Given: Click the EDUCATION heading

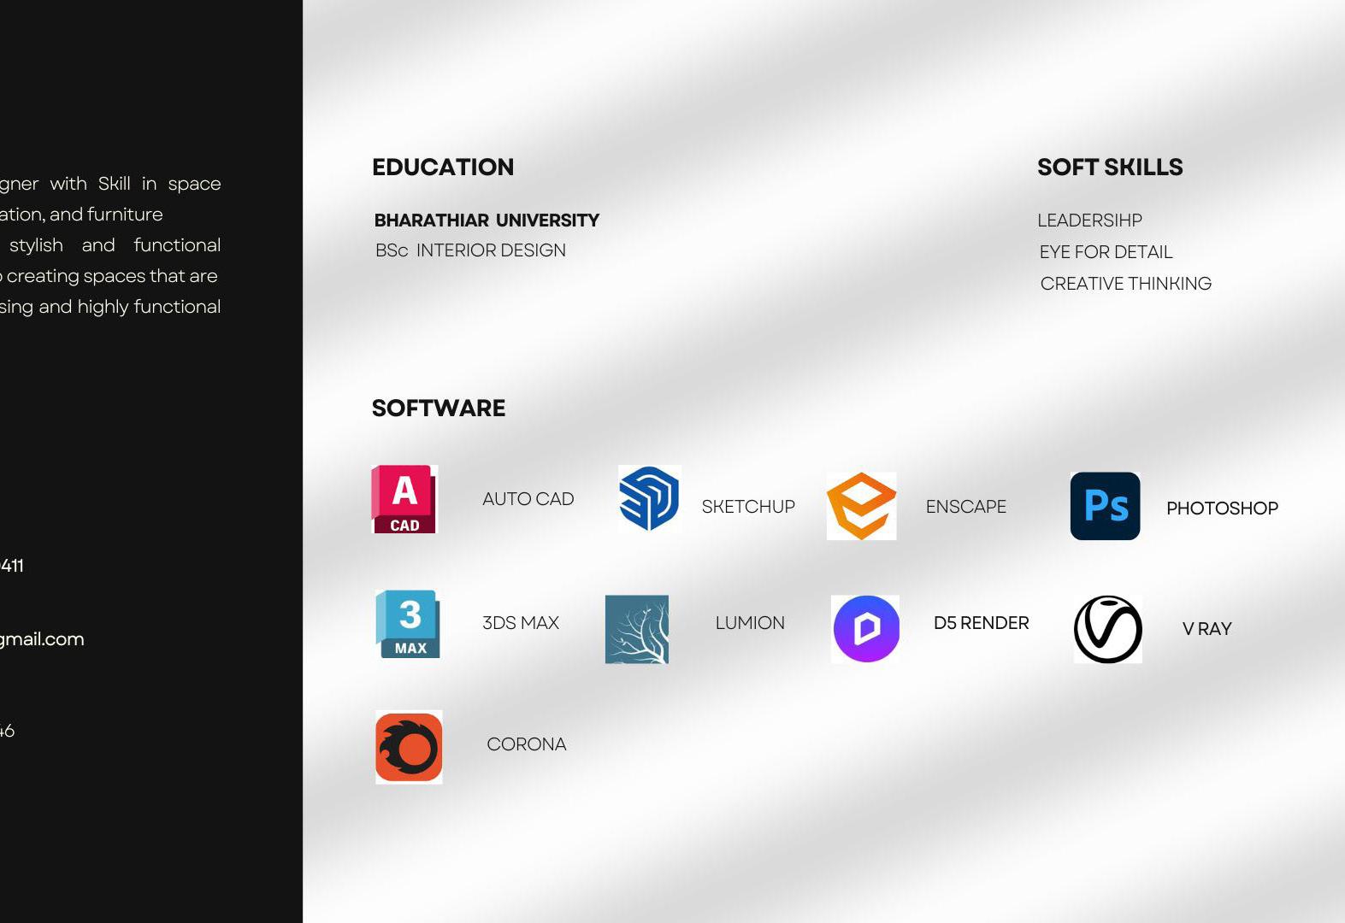Looking at the screenshot, I should point(443,167).
